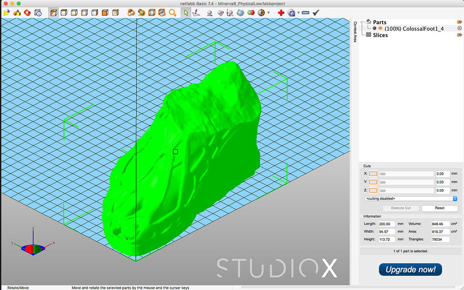Open dropdown arrow beside basketball sphere icon
This screenshot has width=464, height=290.
(x=268, y=13)
